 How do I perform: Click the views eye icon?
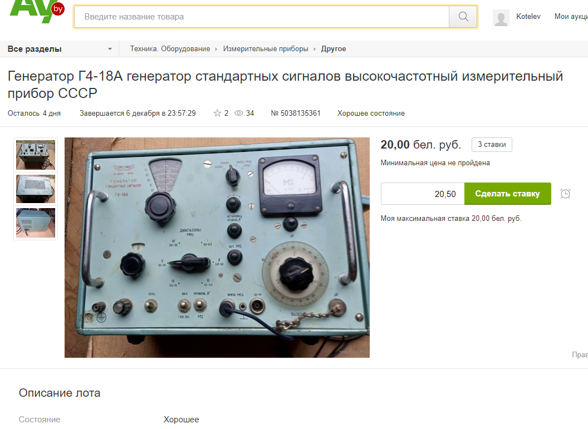[x=239, y=113]
